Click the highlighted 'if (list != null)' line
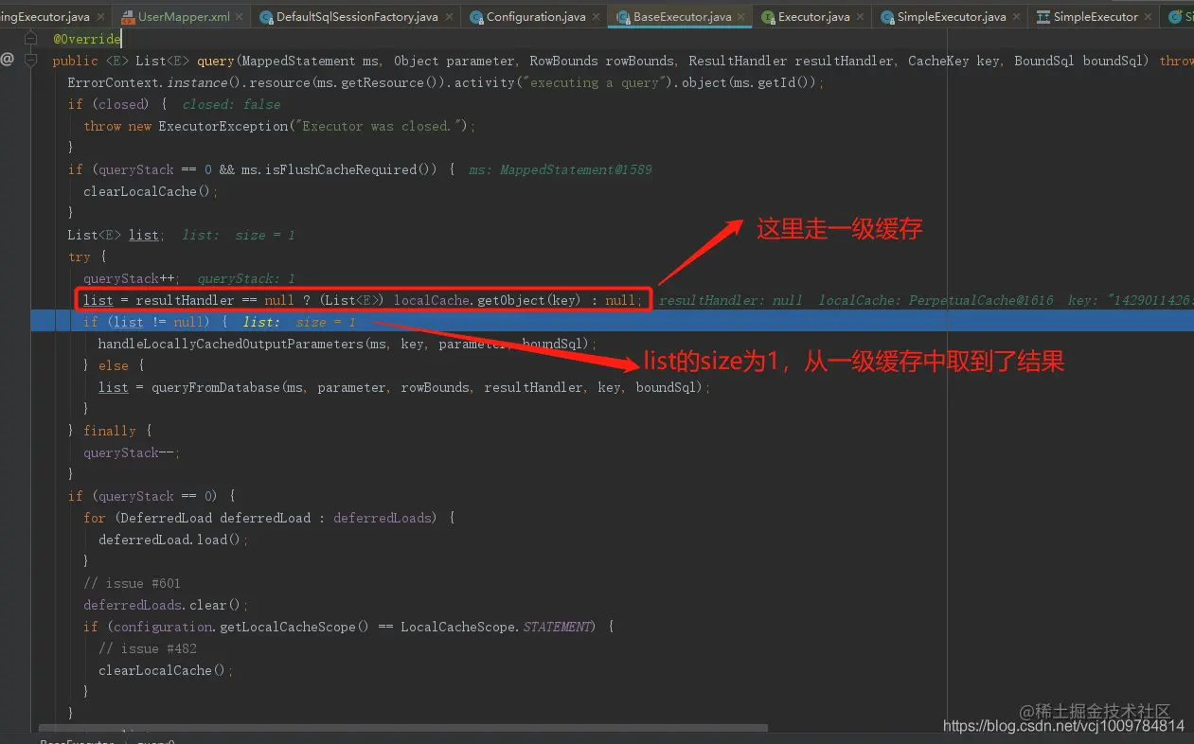The width and height of the screenshot is (1194, 744). (x=611, y=322)
